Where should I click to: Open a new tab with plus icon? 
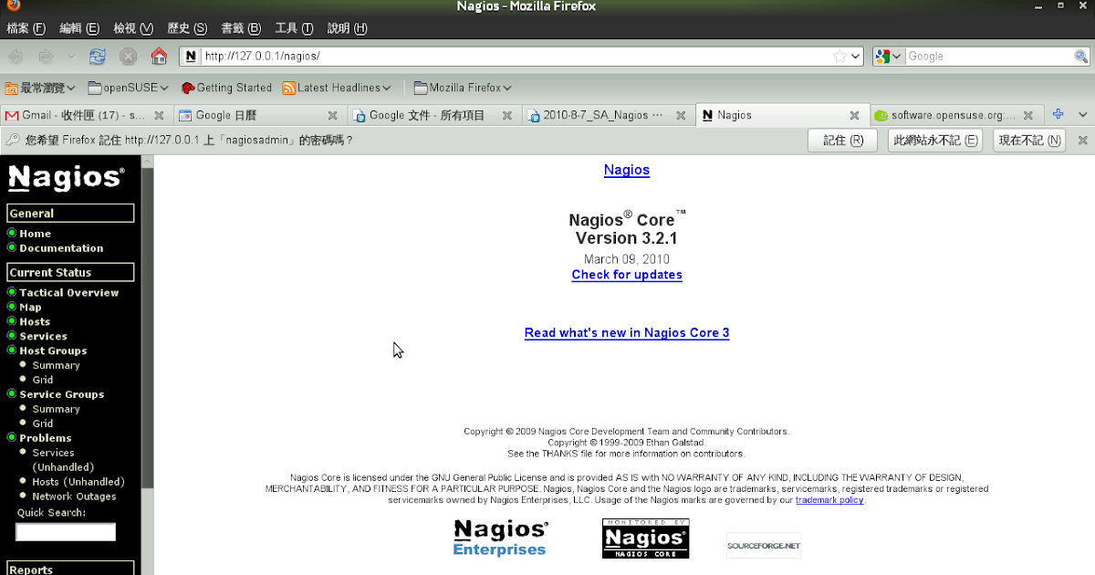(1058, 115)
